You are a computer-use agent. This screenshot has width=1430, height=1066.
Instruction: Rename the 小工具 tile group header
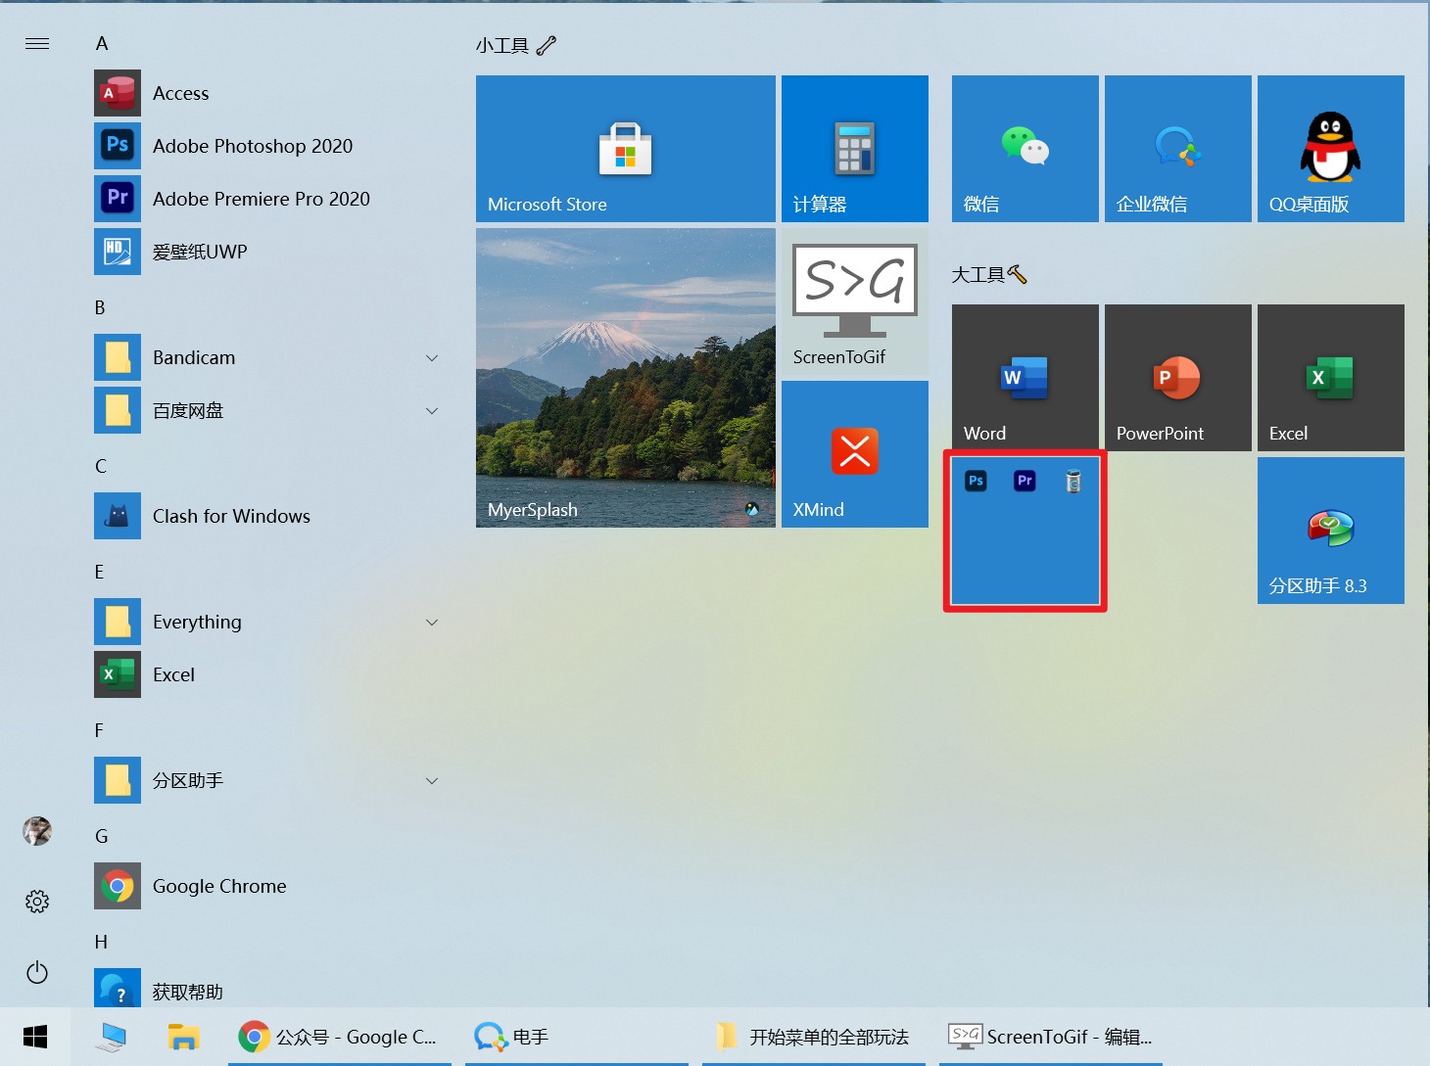(516, 45)
